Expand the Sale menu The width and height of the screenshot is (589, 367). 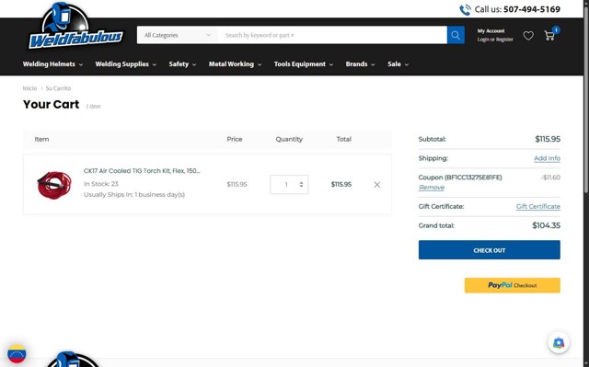(x=398, y=64)
